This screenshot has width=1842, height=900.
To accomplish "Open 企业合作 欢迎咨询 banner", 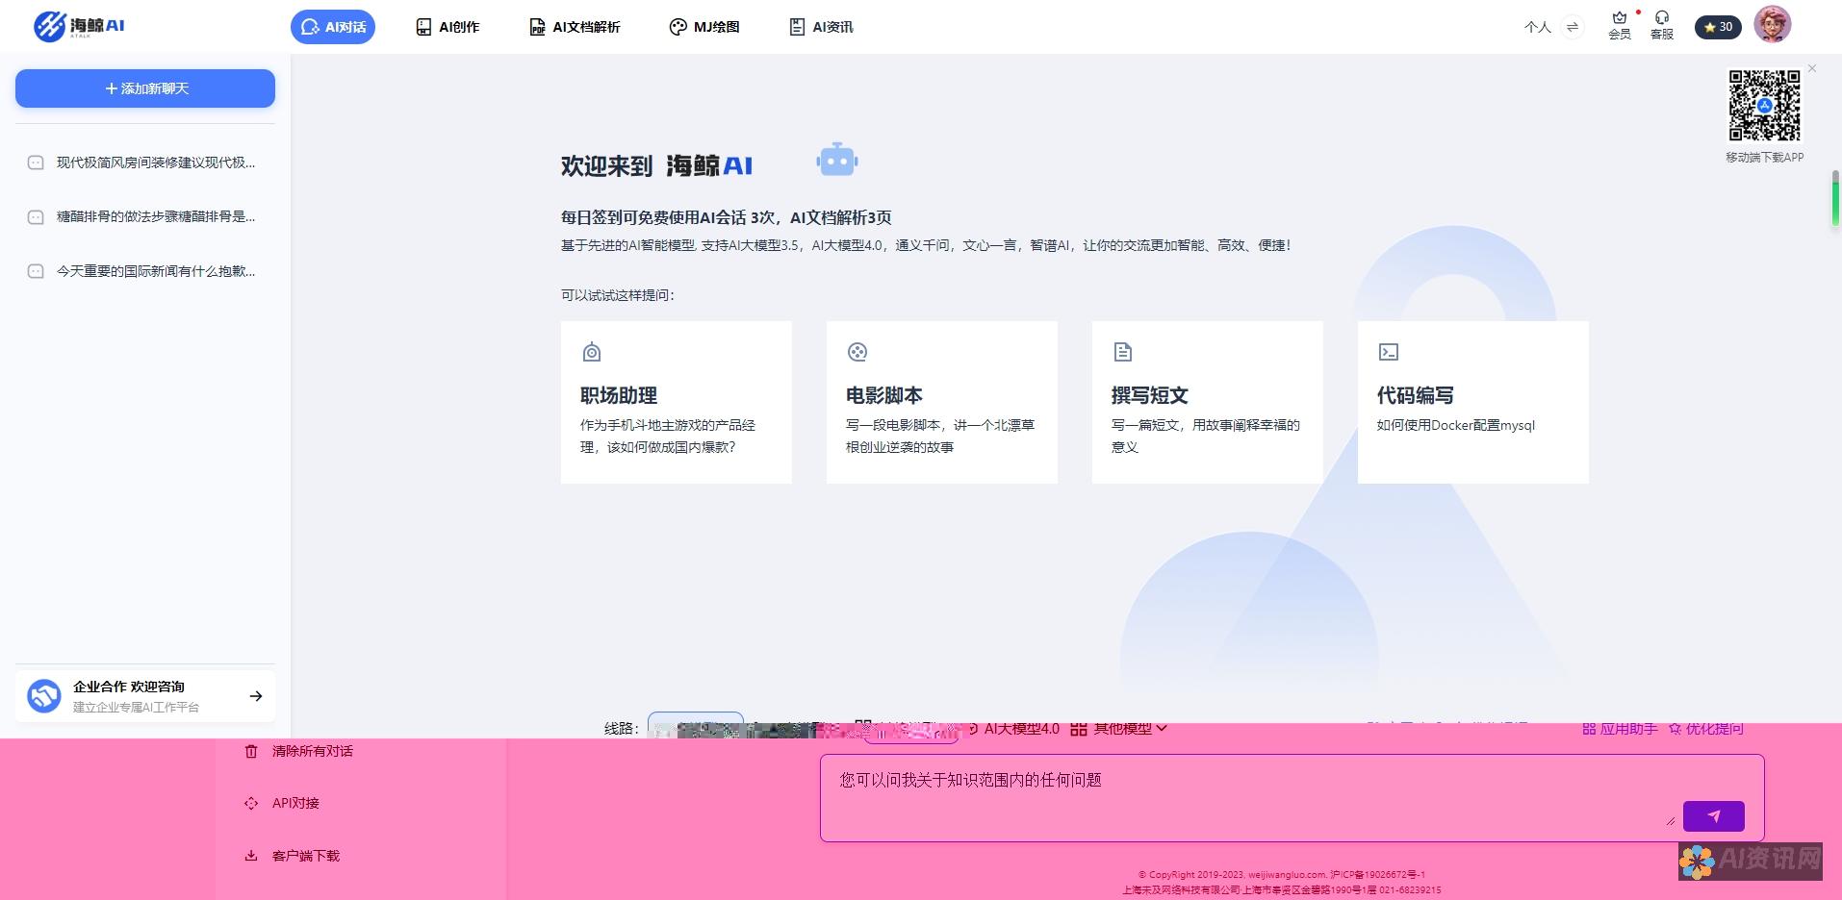I will pyautogui.click(x=145, y=695).
